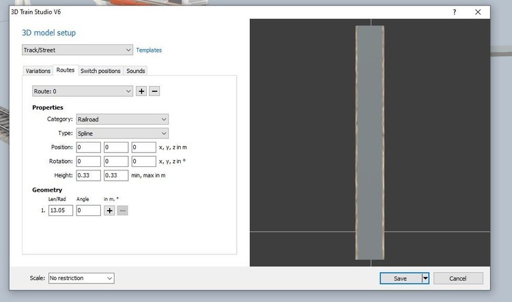Expand the Type Spline dropdown
512x302 pixels.
[x=122, y=134]
